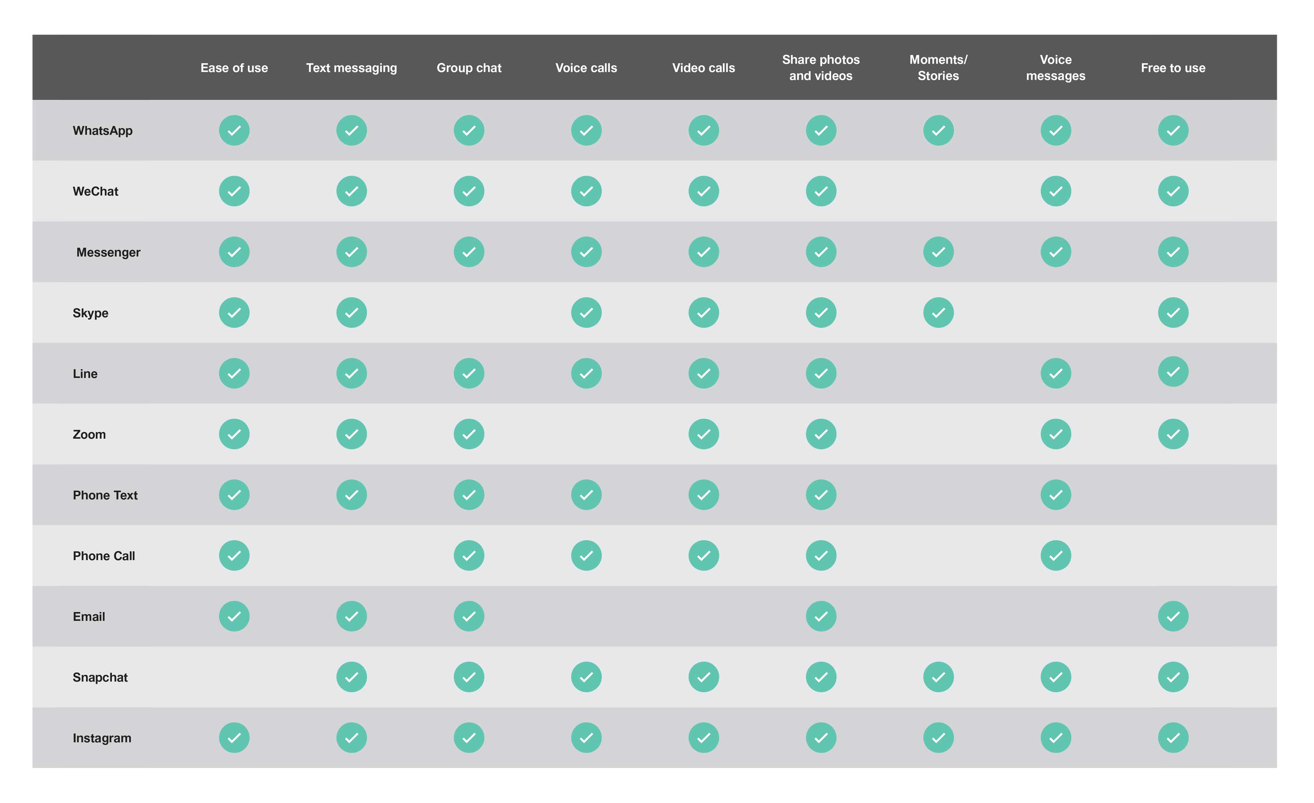Screen dimensions: 1314x803
Task: Select the Free to use column header
Action: tap(1173, 68)
